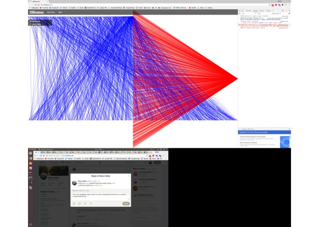This screenshot has width=319, height=227.
Task: Click the Reply button in the Twitter dialog
Action: (x=126, y=204)
